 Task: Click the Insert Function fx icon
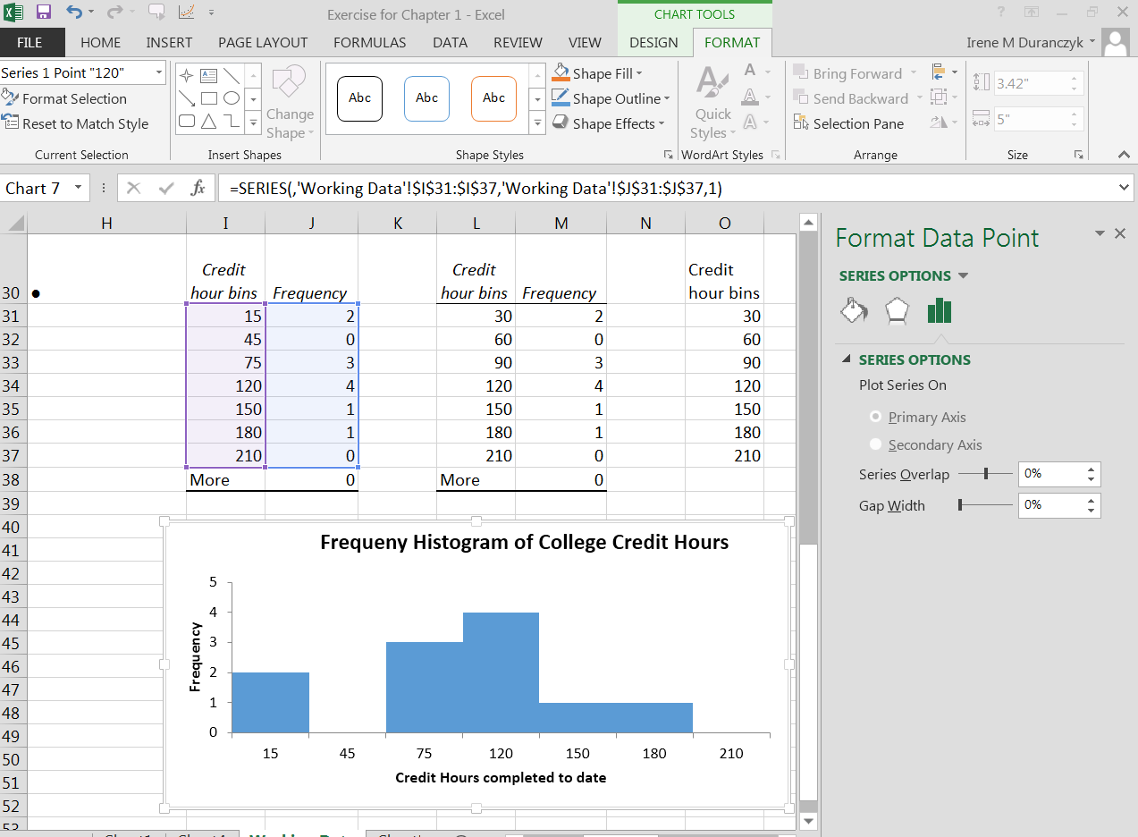point(198,188)
